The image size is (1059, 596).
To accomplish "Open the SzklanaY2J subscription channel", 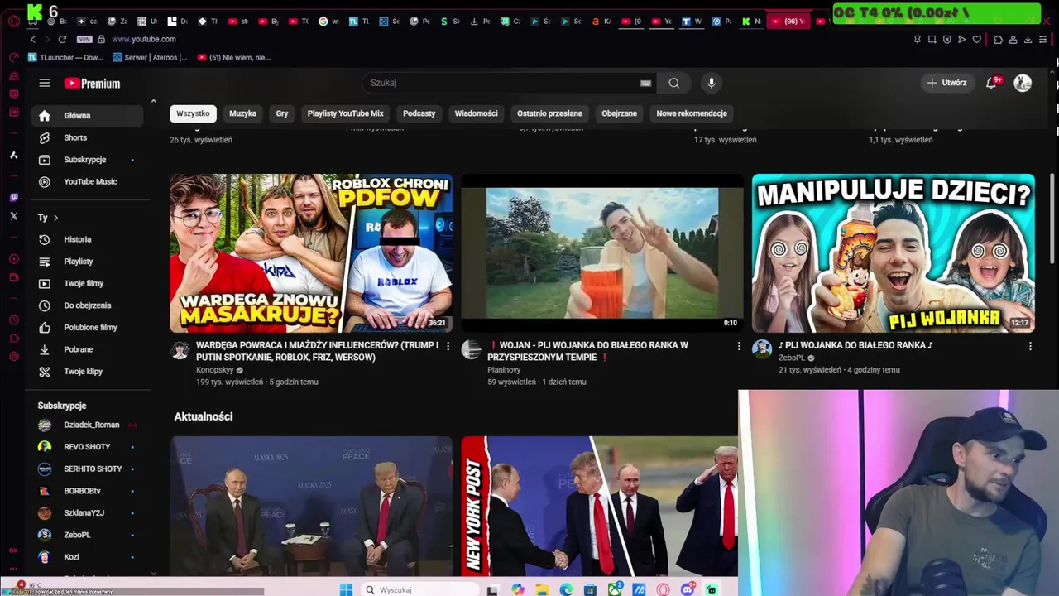I will 87,512.
